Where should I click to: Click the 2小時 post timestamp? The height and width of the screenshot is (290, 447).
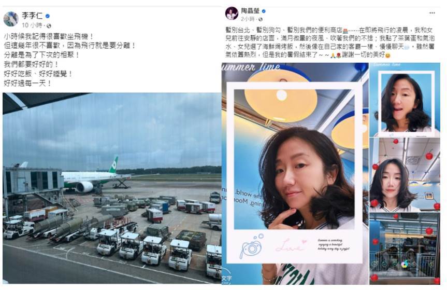248,19
